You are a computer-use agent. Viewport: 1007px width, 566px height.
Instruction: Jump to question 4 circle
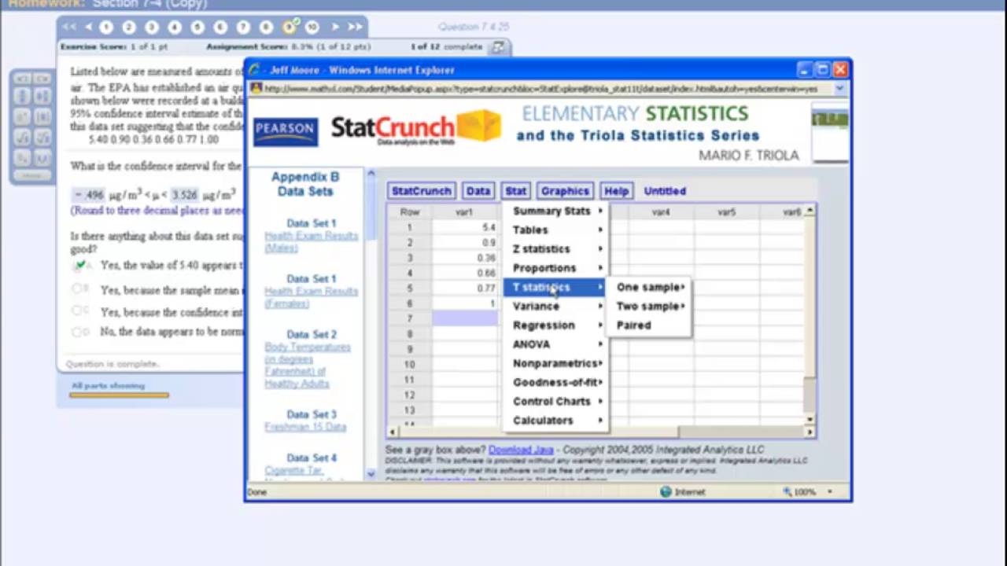click(x=175, y=27)
